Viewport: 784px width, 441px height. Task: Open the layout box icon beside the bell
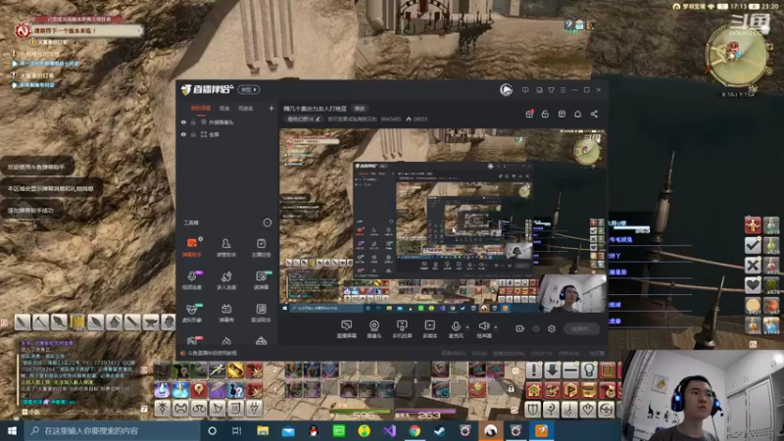coord(562,114)
